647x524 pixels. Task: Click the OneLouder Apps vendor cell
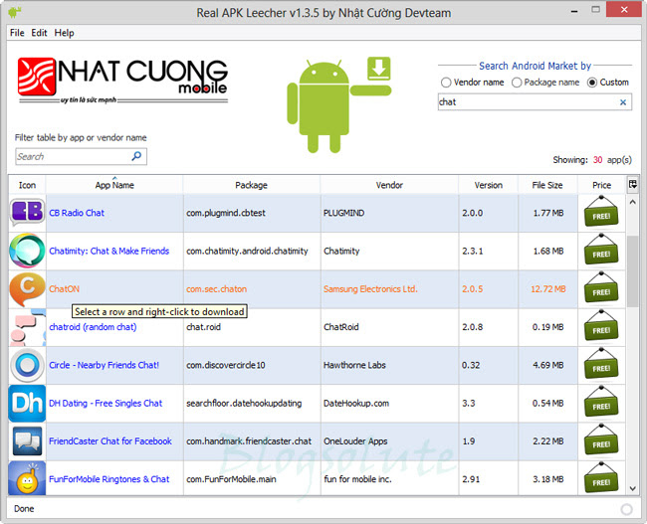(x=389, y=441)
